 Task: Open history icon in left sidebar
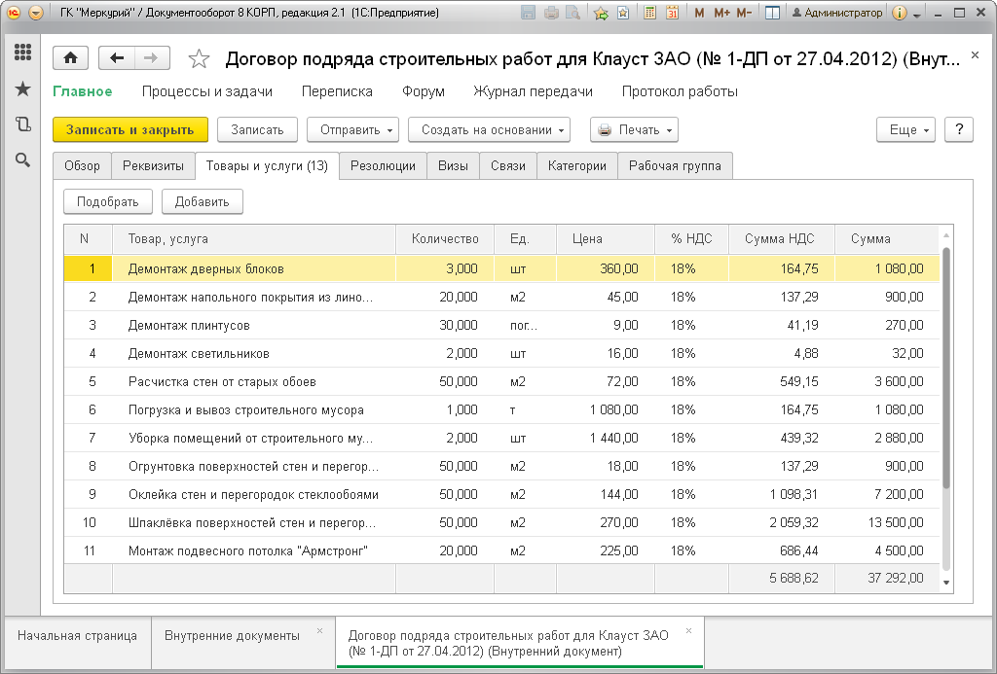[23, 124]
